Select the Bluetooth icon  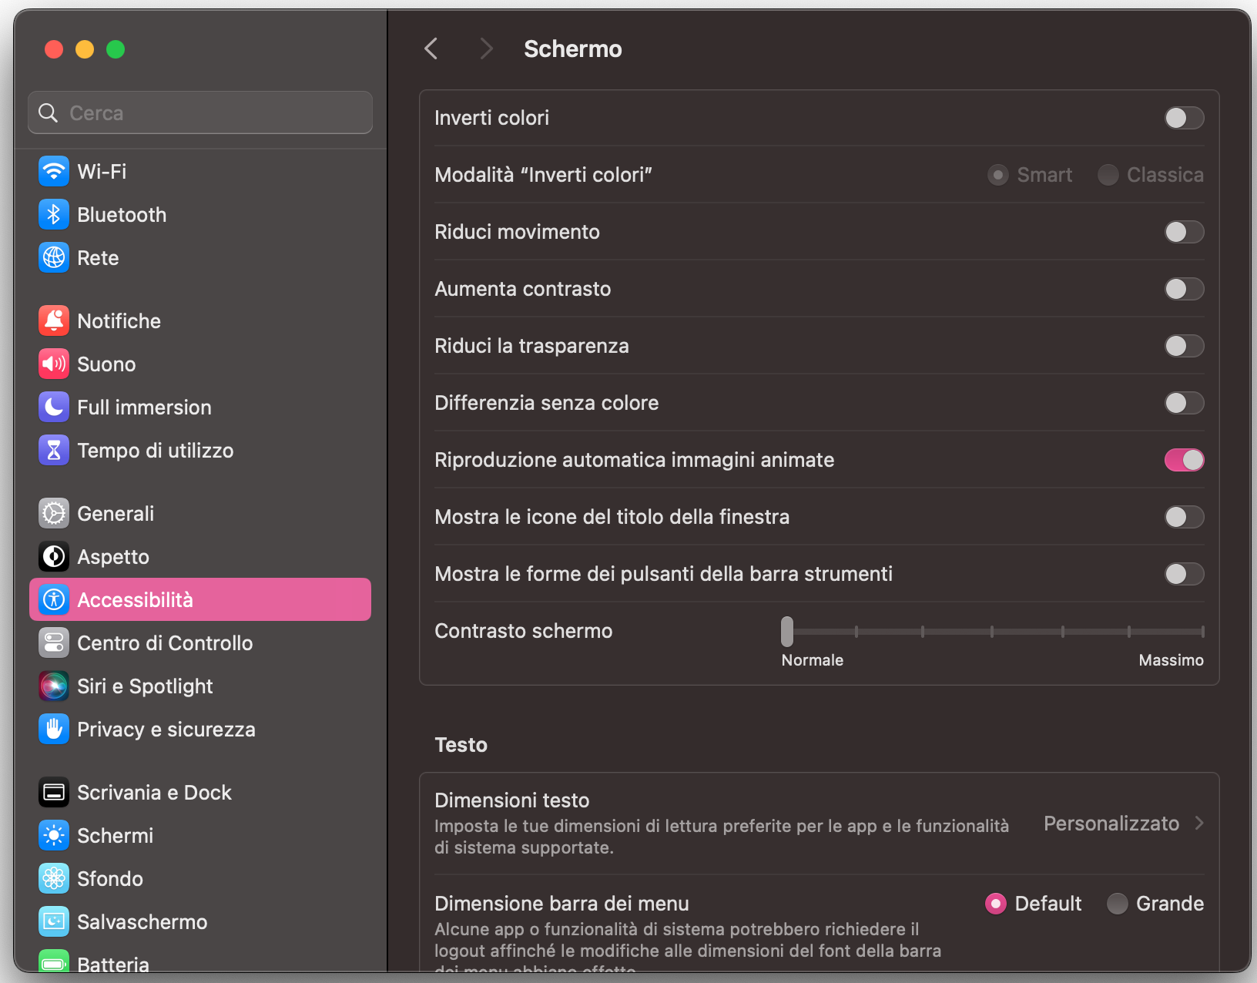coord(53,214)
